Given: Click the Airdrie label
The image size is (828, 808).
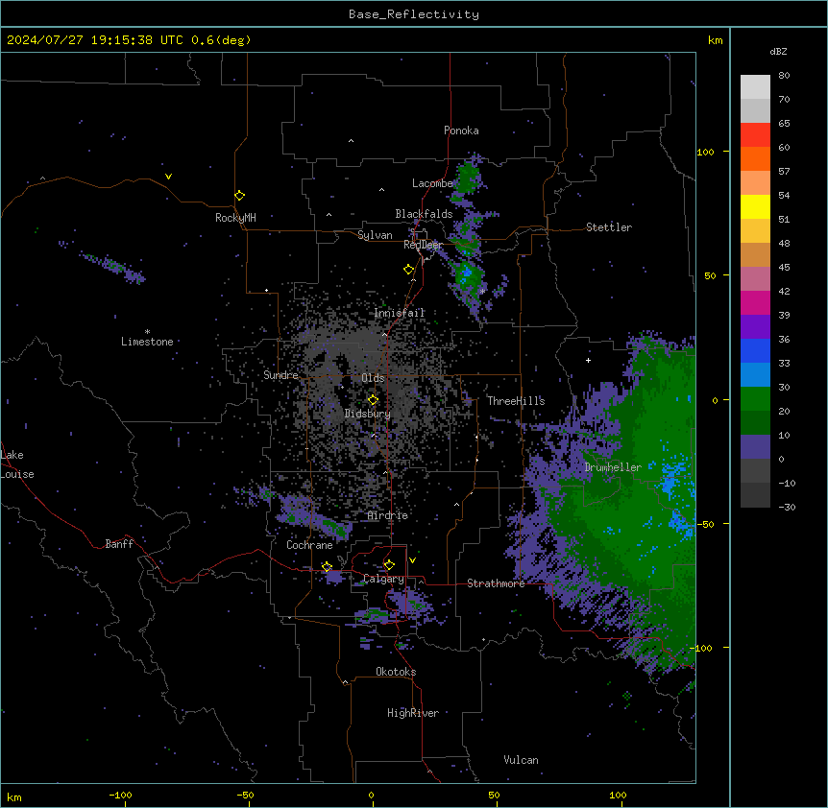Looking at the screenshot, I should (388, 515).
